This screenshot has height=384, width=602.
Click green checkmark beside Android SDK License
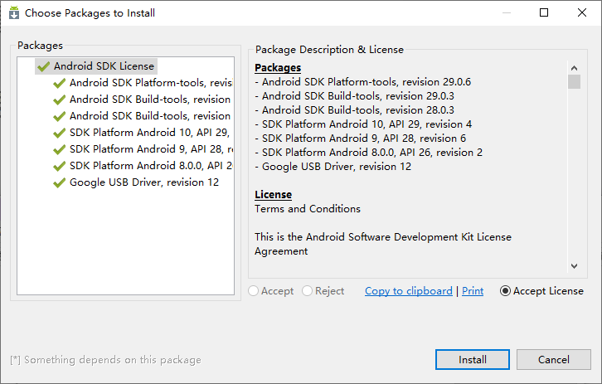pyautogui.click(x=44, y=66)
